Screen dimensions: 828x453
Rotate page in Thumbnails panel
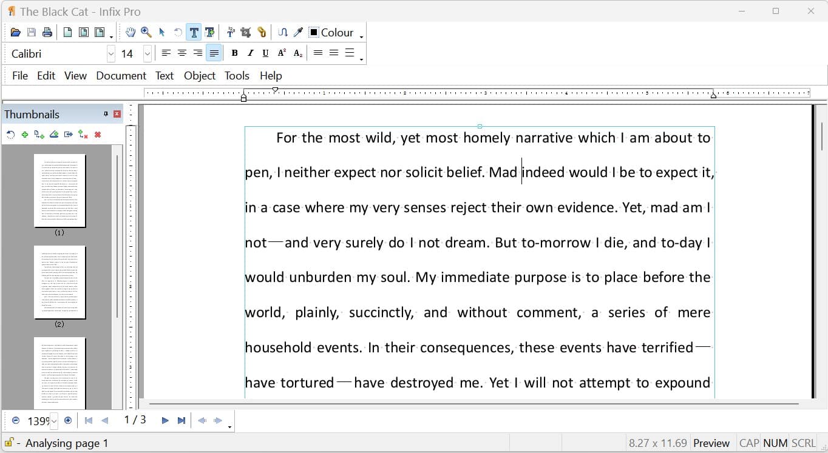click(x=10, y=135)
